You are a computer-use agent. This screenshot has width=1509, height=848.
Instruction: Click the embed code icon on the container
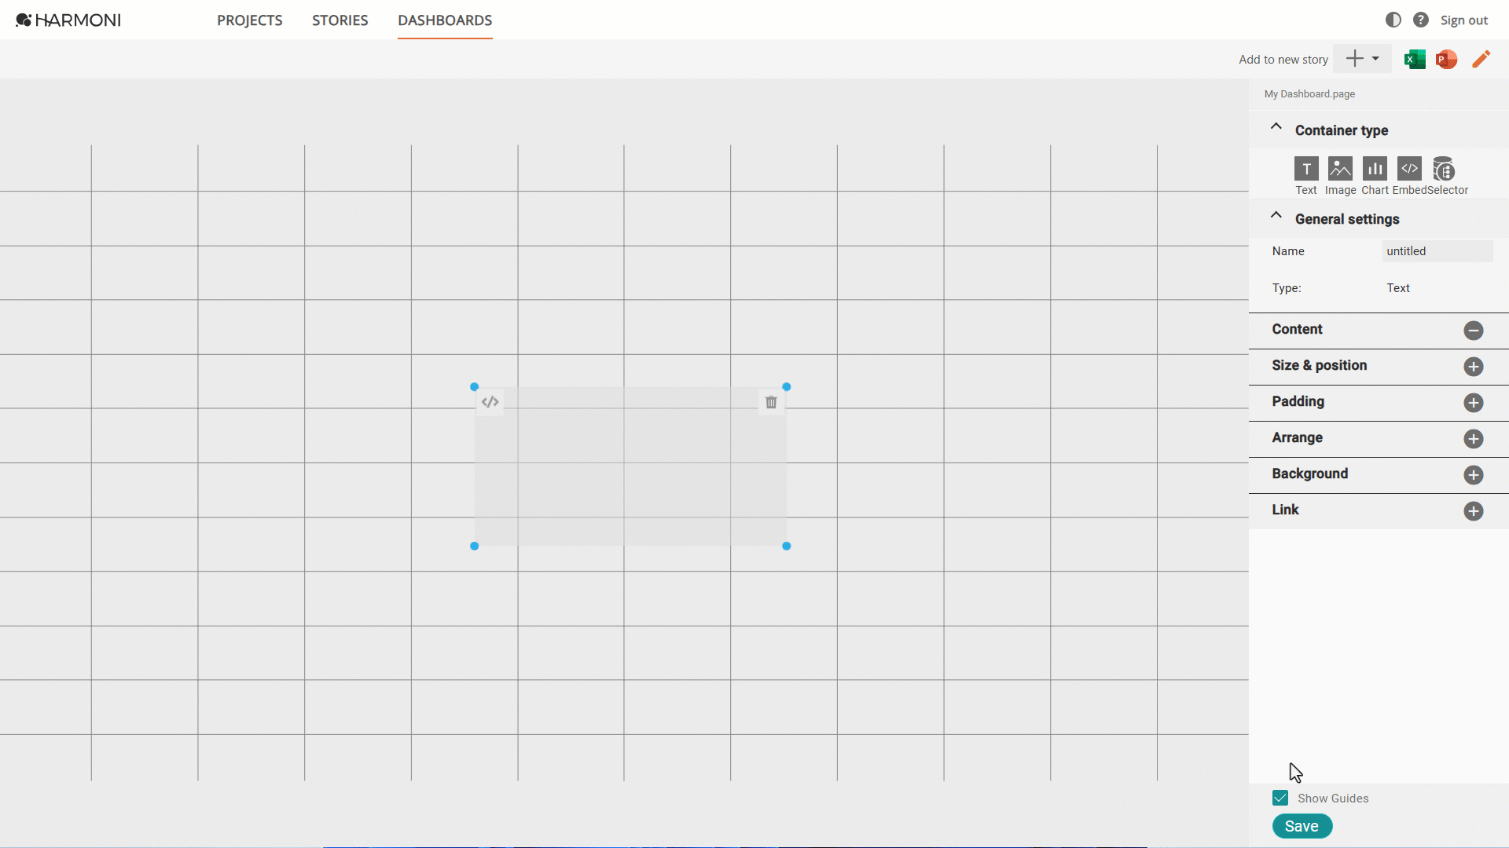(x=490, y=402)
